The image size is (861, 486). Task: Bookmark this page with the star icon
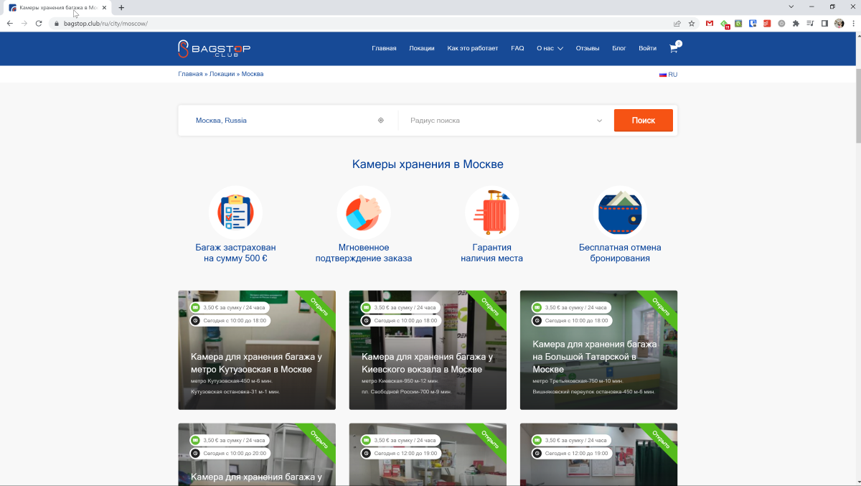692,23
